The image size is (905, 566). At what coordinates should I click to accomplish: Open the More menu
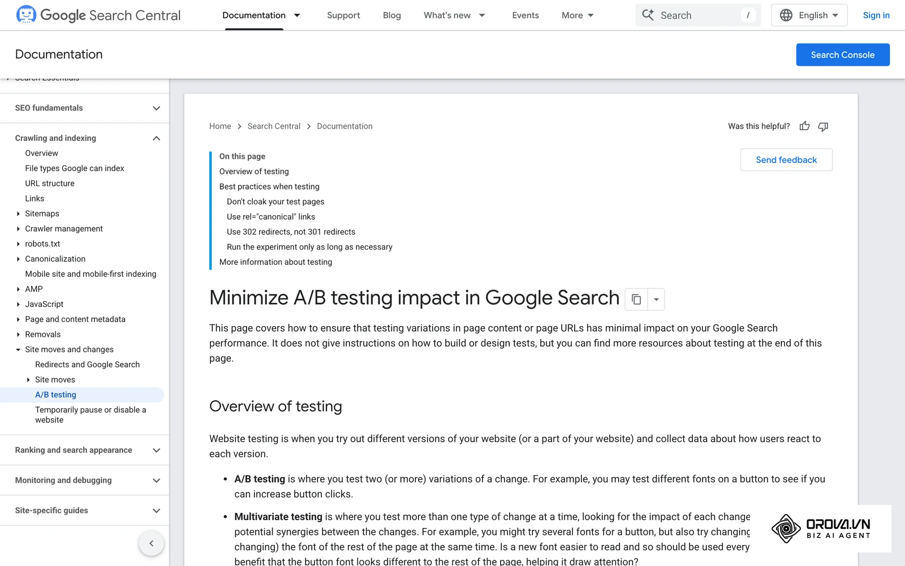[x=578, y=15]
